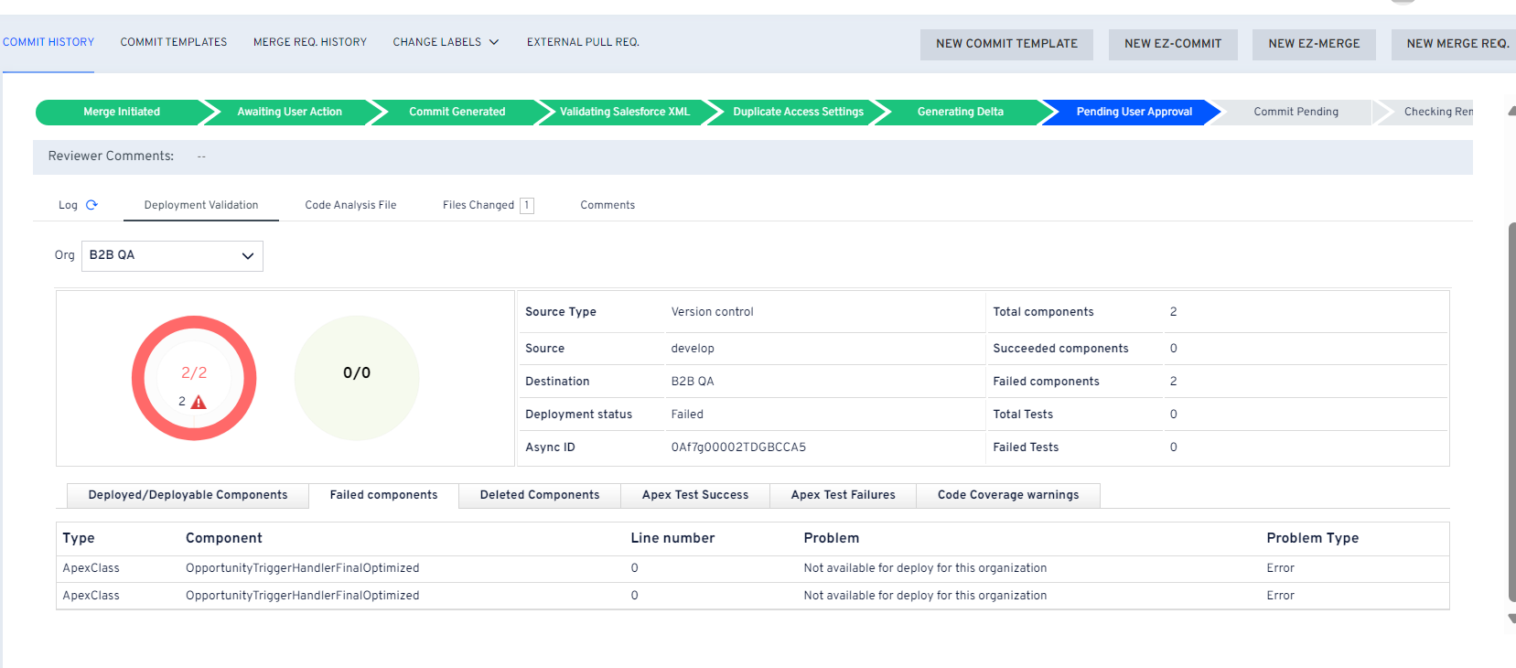This screenshot has width=1516, height=668.
Task: Open Merge Req. History
Action: tap(309, 42)
